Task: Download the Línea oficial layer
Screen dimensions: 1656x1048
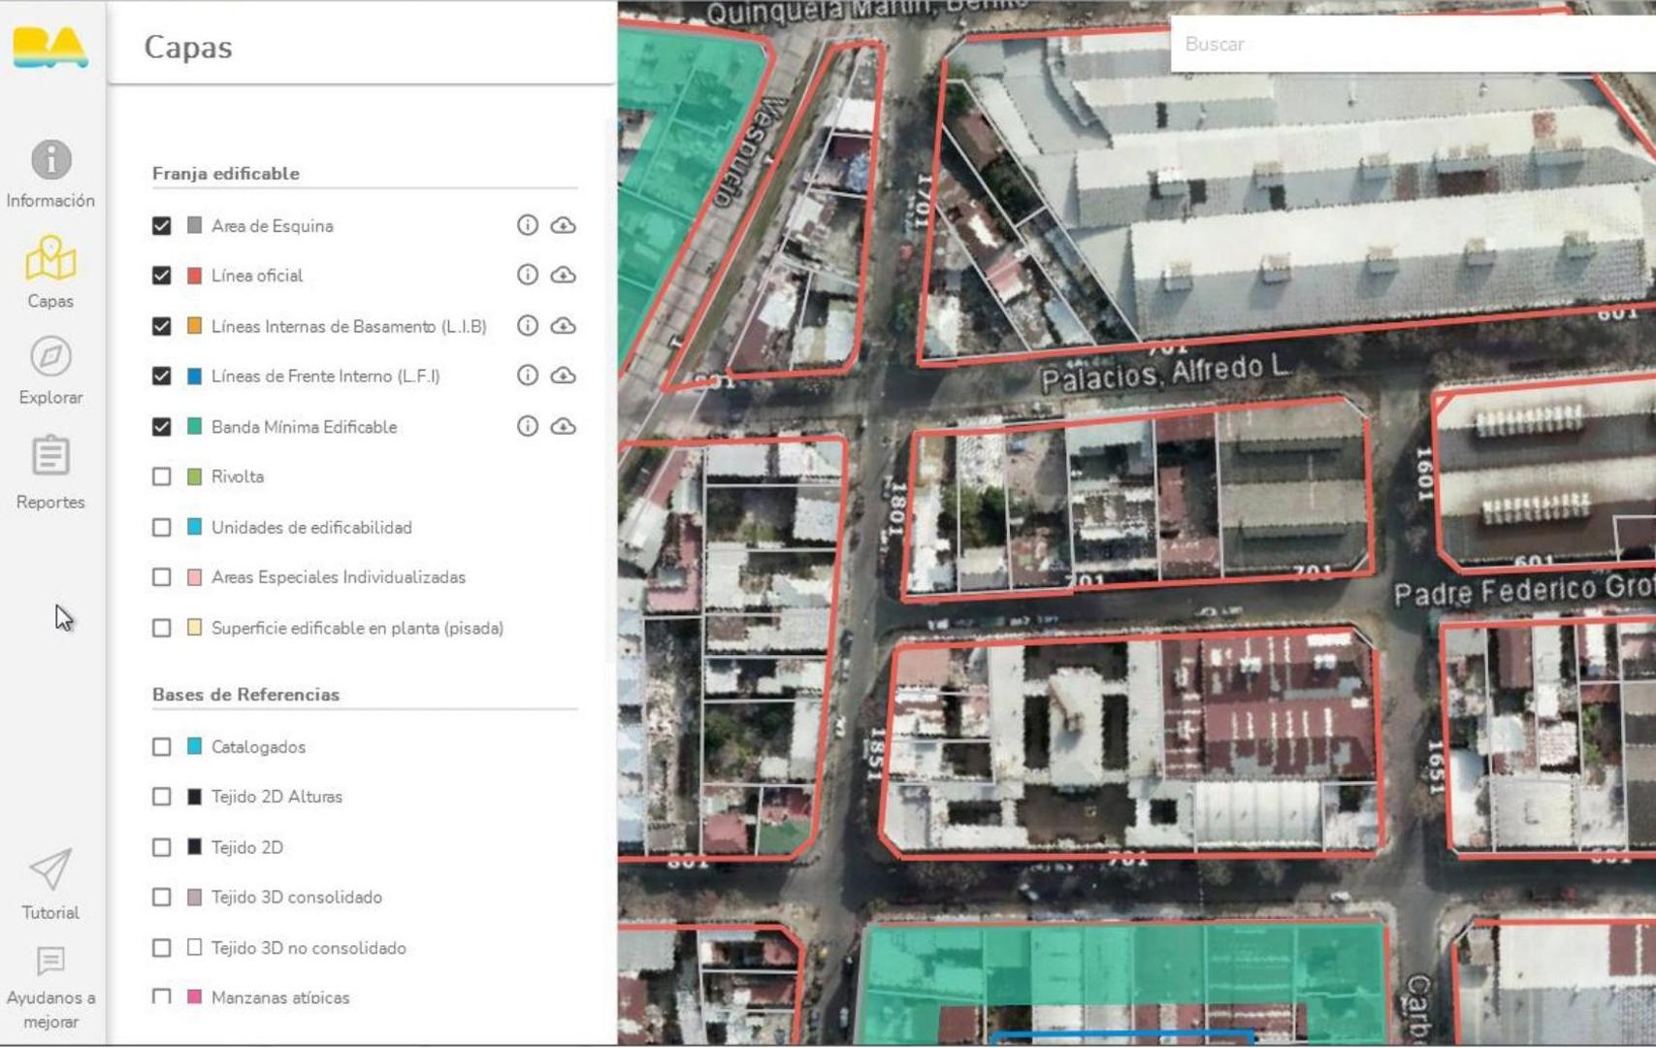Action: tap(564, 276)
